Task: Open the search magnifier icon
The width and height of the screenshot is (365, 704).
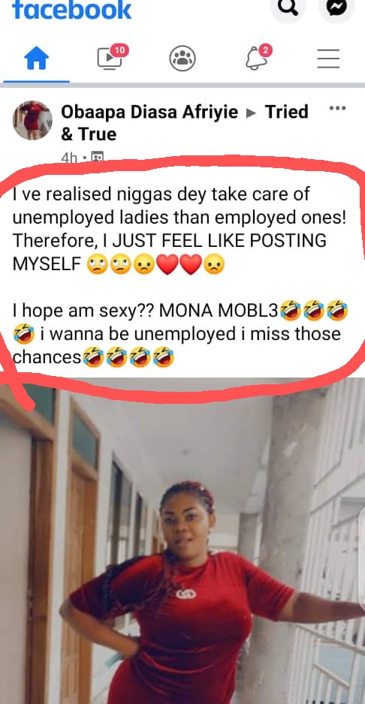Action: pos(288,8)
